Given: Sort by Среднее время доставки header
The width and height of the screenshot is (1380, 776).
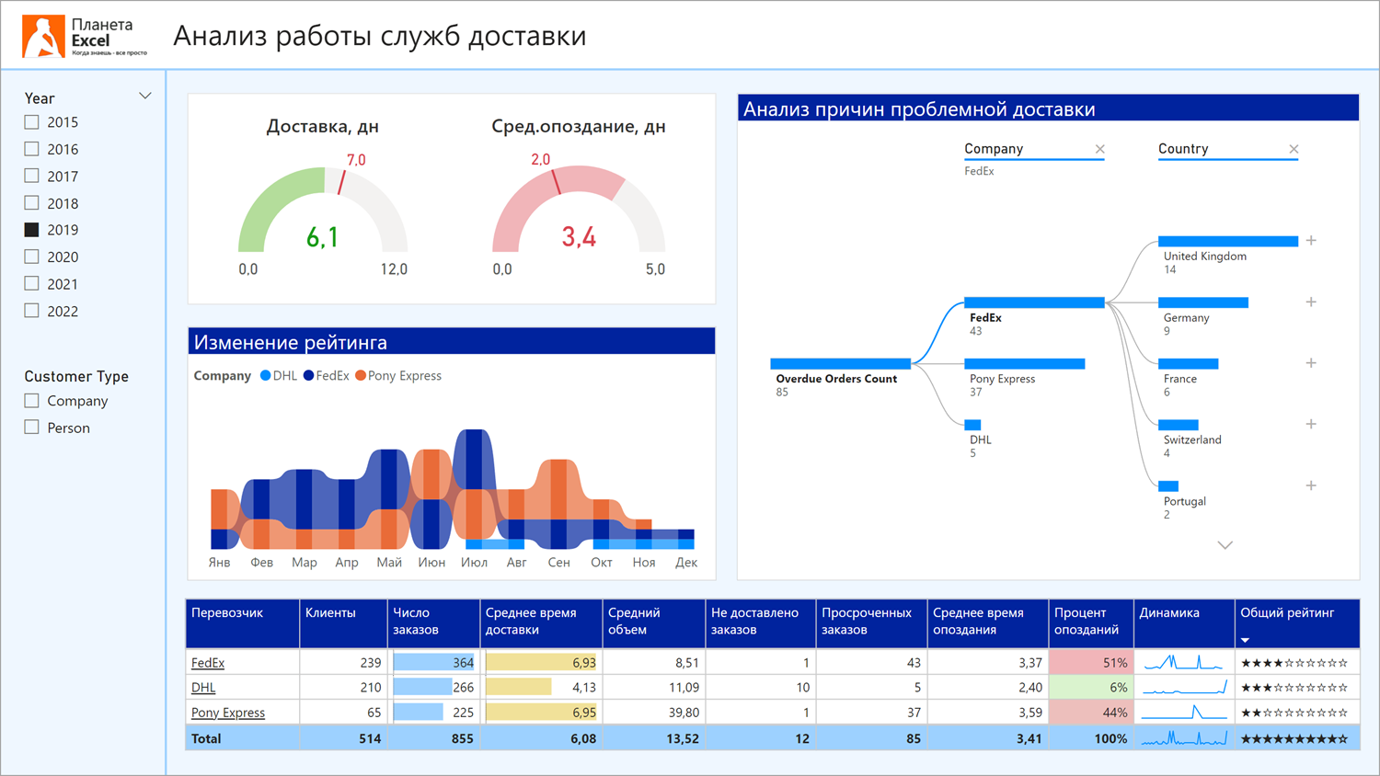Looking at the screenshot, I should pyautogui.click(x=542, y=623).
